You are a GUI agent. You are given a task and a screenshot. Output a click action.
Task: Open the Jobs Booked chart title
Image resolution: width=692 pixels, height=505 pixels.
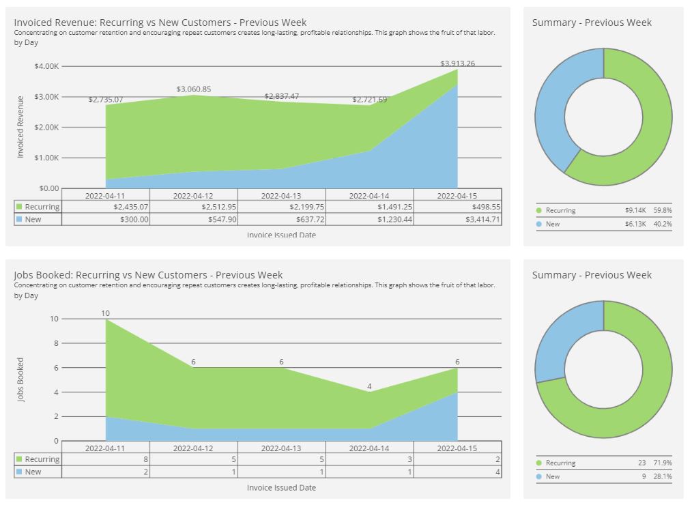click(x=148, y=275)
